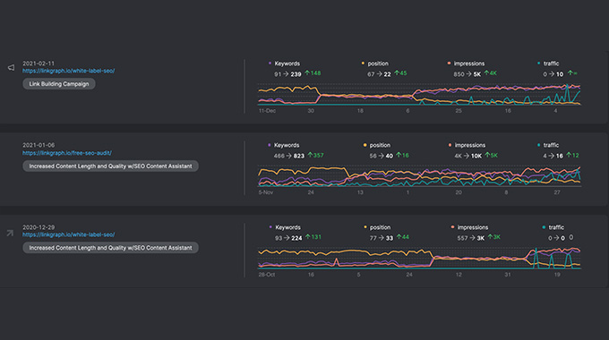Open the white-label-seo link dated 2021-02-11
The width and height of the screenshot is (609, 340).
pyautogui.click(x=68, y=71)
